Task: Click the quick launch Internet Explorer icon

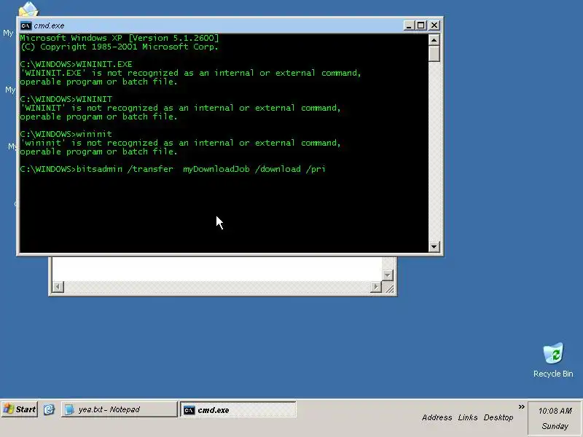Action: tap(49, 409)
